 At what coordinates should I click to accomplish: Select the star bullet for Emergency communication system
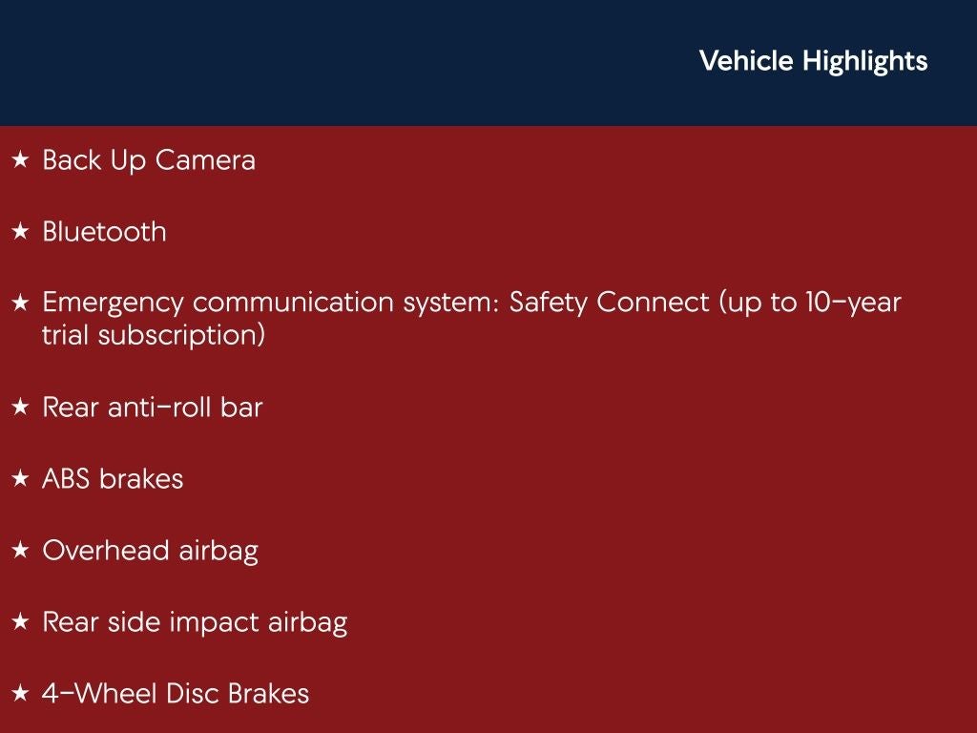click(20, 304)
